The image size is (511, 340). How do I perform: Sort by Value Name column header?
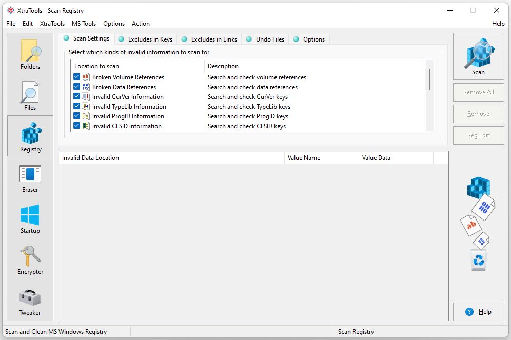321,158
